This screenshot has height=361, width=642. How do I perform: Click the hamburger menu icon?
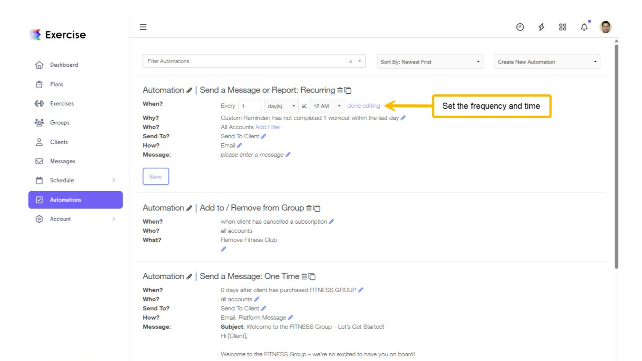point(143,27)
